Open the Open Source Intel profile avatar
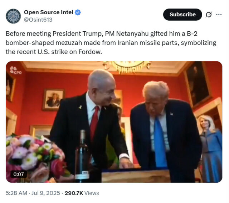The image size is (229, 203). (x=13, y=16)
